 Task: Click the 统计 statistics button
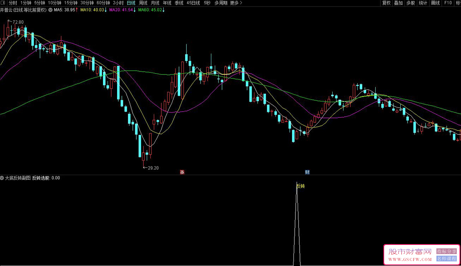pyautogui.click(x=423, y=3)
